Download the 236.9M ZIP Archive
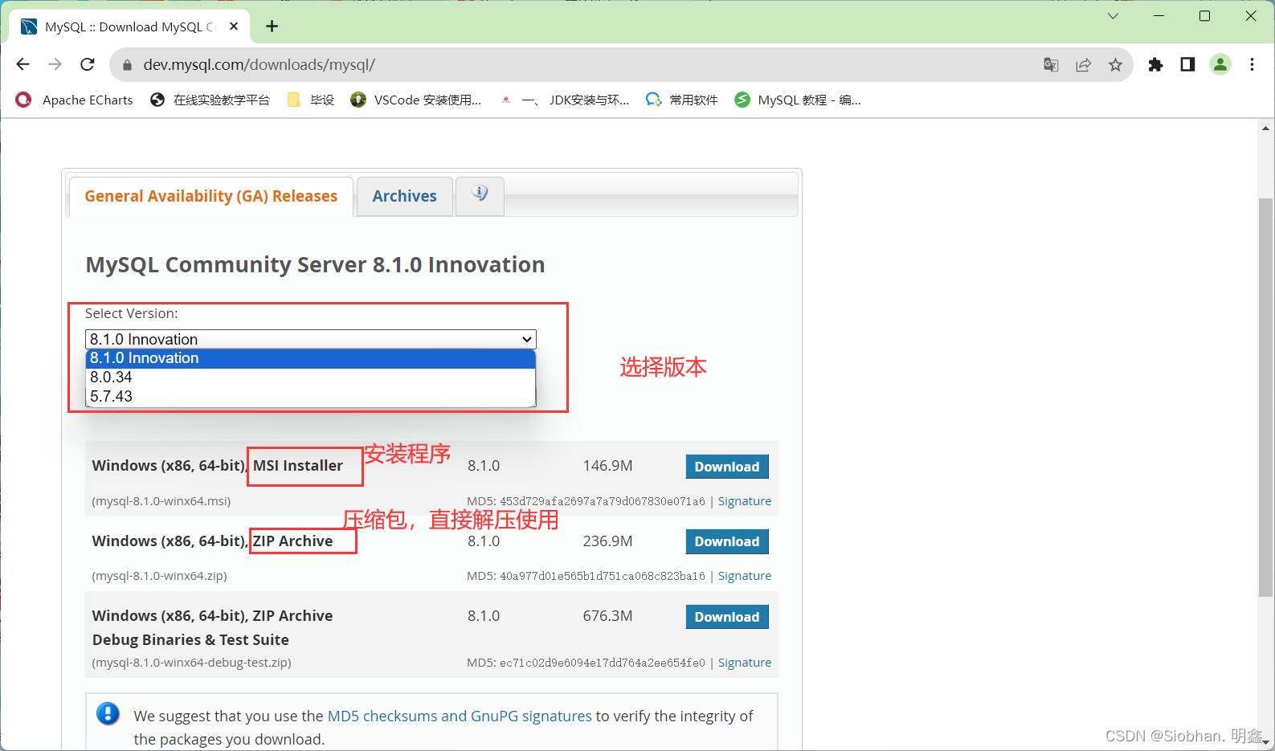This screenshot has width=1275, height=751. coord(727,541)
